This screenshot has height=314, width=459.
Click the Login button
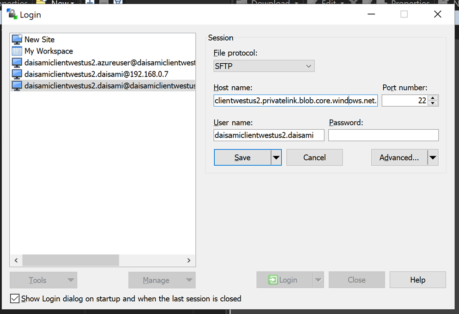click(284, 280)
